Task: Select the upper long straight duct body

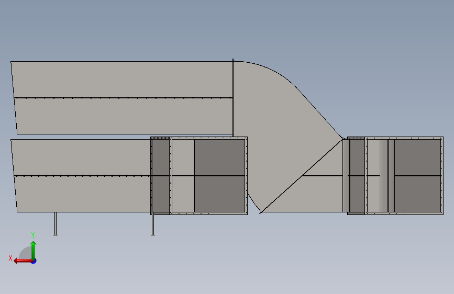Action: point(123,97)
